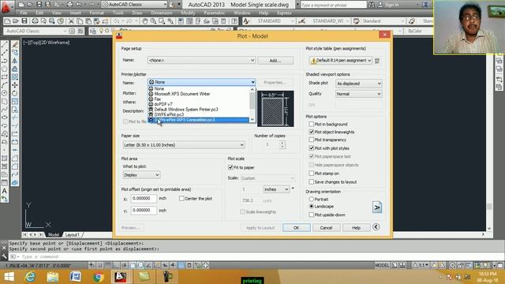The height and width of the screenshot is (284, 505).
Task: Uncheck Plot with plot styles
Action: click(x=311, y=148)
